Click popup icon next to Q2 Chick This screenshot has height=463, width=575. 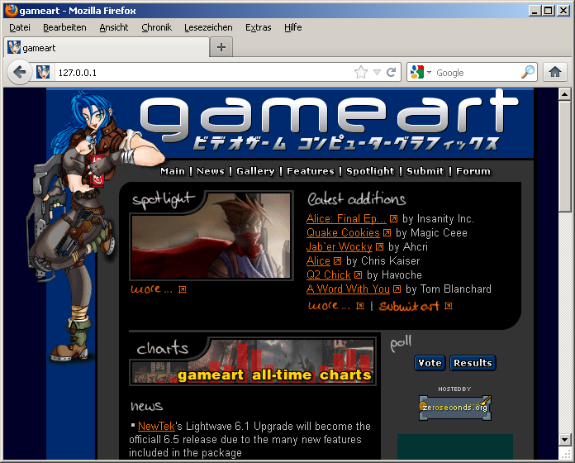pos(359,274)
